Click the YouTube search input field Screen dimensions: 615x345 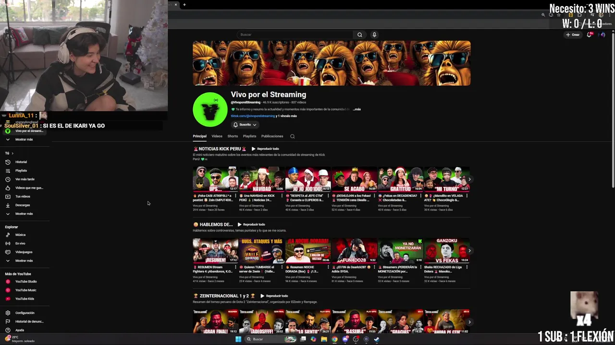tap(295, 34)
